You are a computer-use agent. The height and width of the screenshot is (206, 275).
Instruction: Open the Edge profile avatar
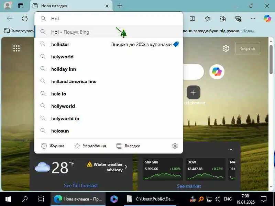point(8,5)
